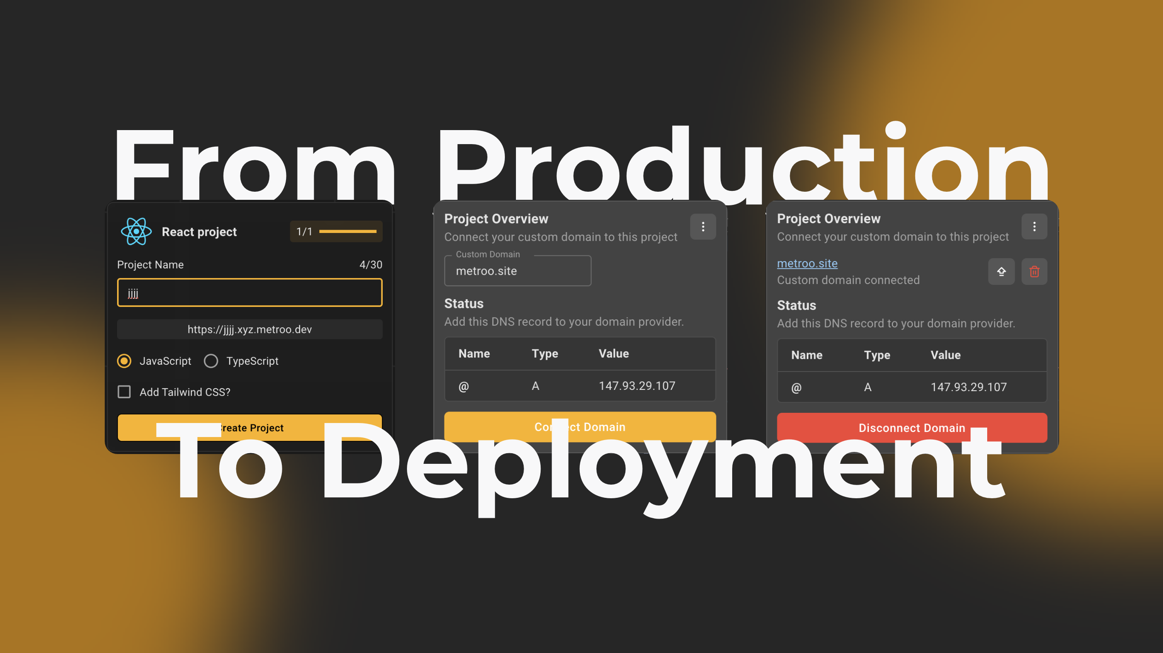The image size is (1163, 653).
Task: Click the Type column header in the right card
Action: pyautogui.click(x=877, y=355)
